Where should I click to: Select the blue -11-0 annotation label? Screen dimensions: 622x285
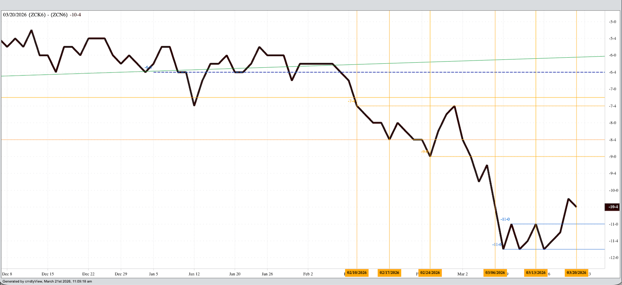point(505,219)
